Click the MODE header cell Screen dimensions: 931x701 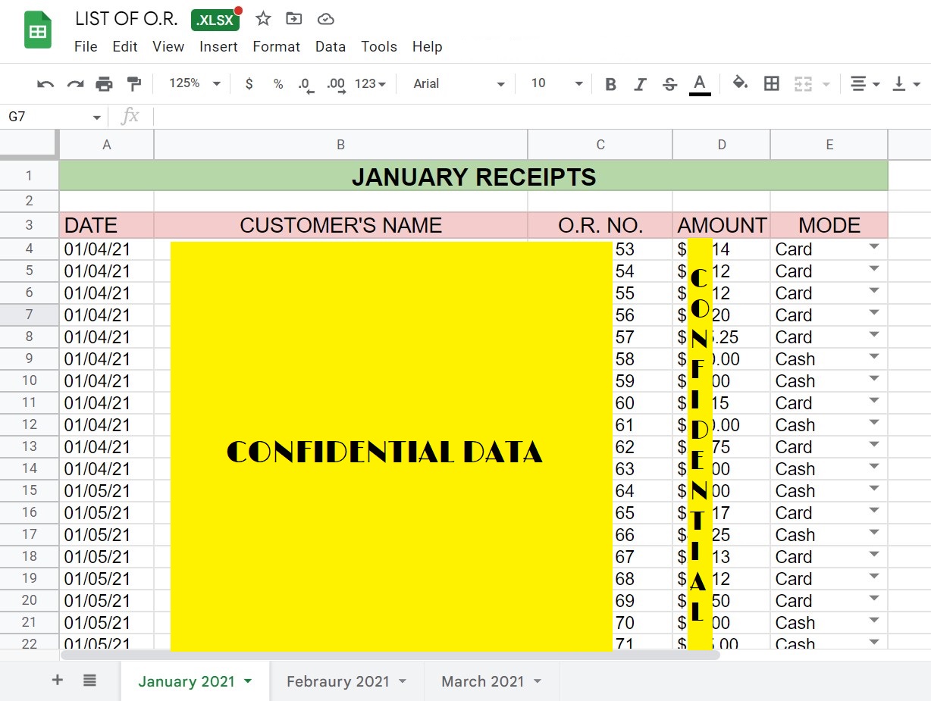point(829,225)
